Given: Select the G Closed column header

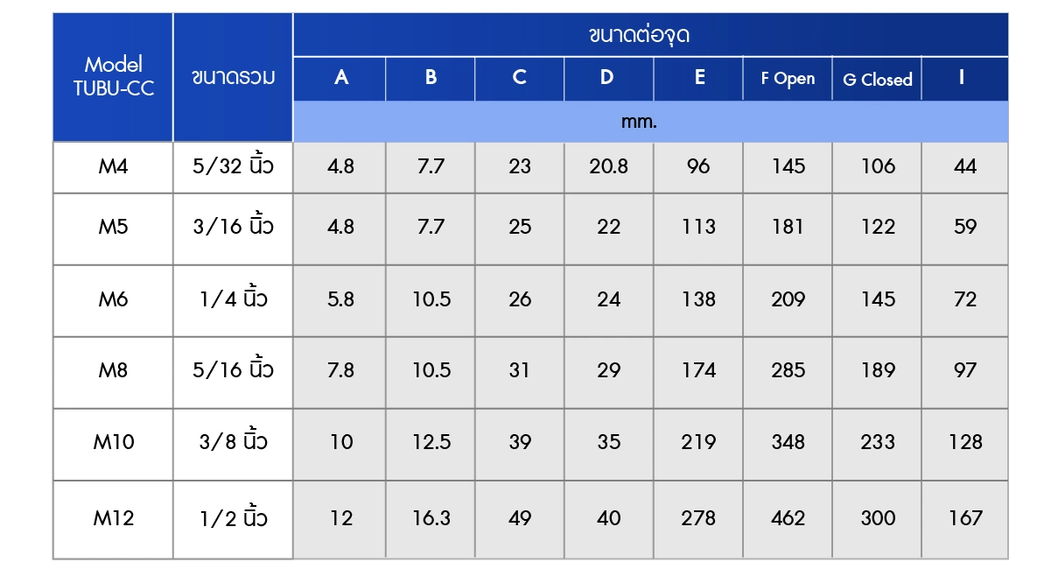Looking at the screenshot, I should point(877,79).
